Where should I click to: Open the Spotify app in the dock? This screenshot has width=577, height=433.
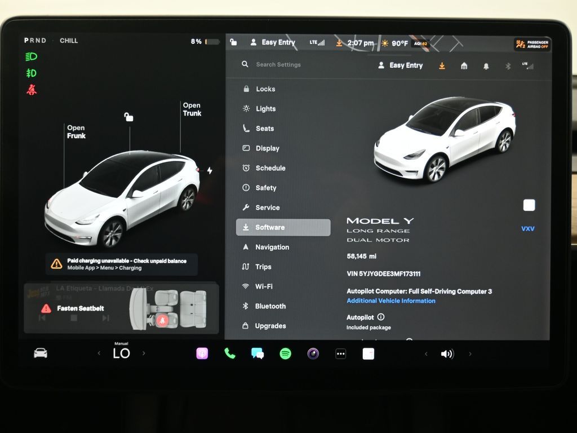coord(286,354)
